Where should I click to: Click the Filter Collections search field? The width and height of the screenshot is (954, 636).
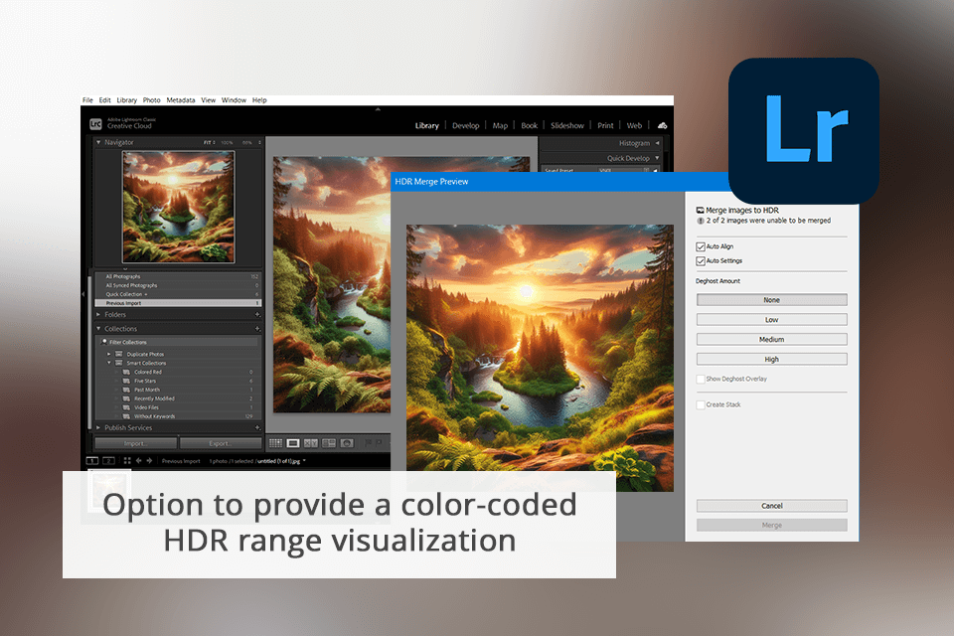tap(180, 342)
